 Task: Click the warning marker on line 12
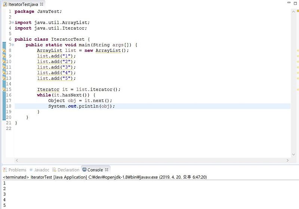tap(4, 72)
